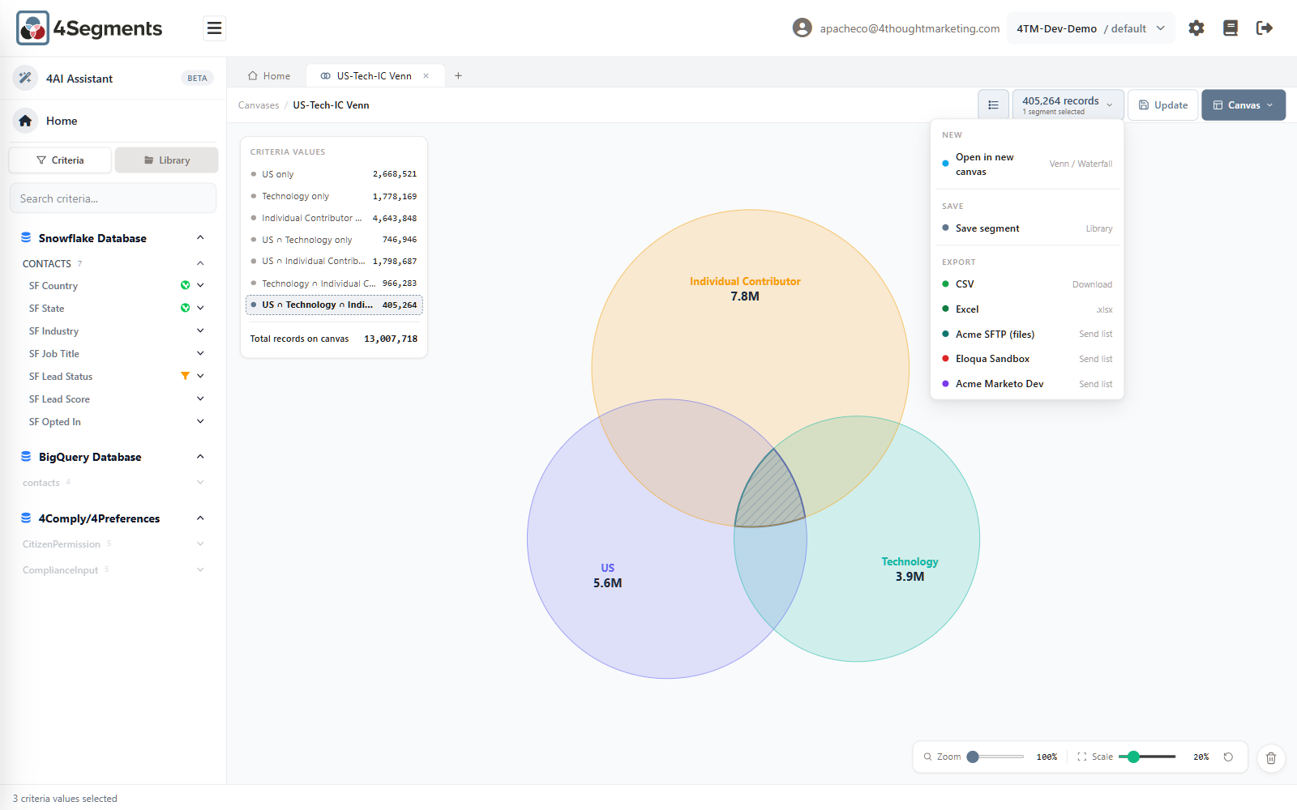The height and width of the screenshot is (810, 1297).
Task: Open the documentation book icon
Action: 1231,28
